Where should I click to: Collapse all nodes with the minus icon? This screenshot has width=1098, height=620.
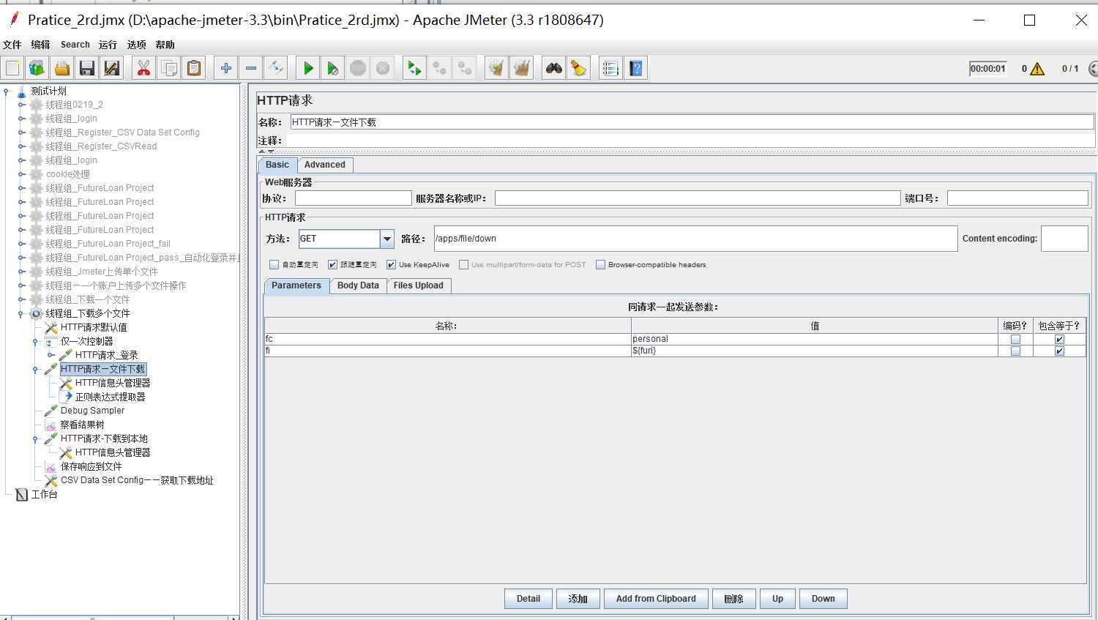(251, 68)
